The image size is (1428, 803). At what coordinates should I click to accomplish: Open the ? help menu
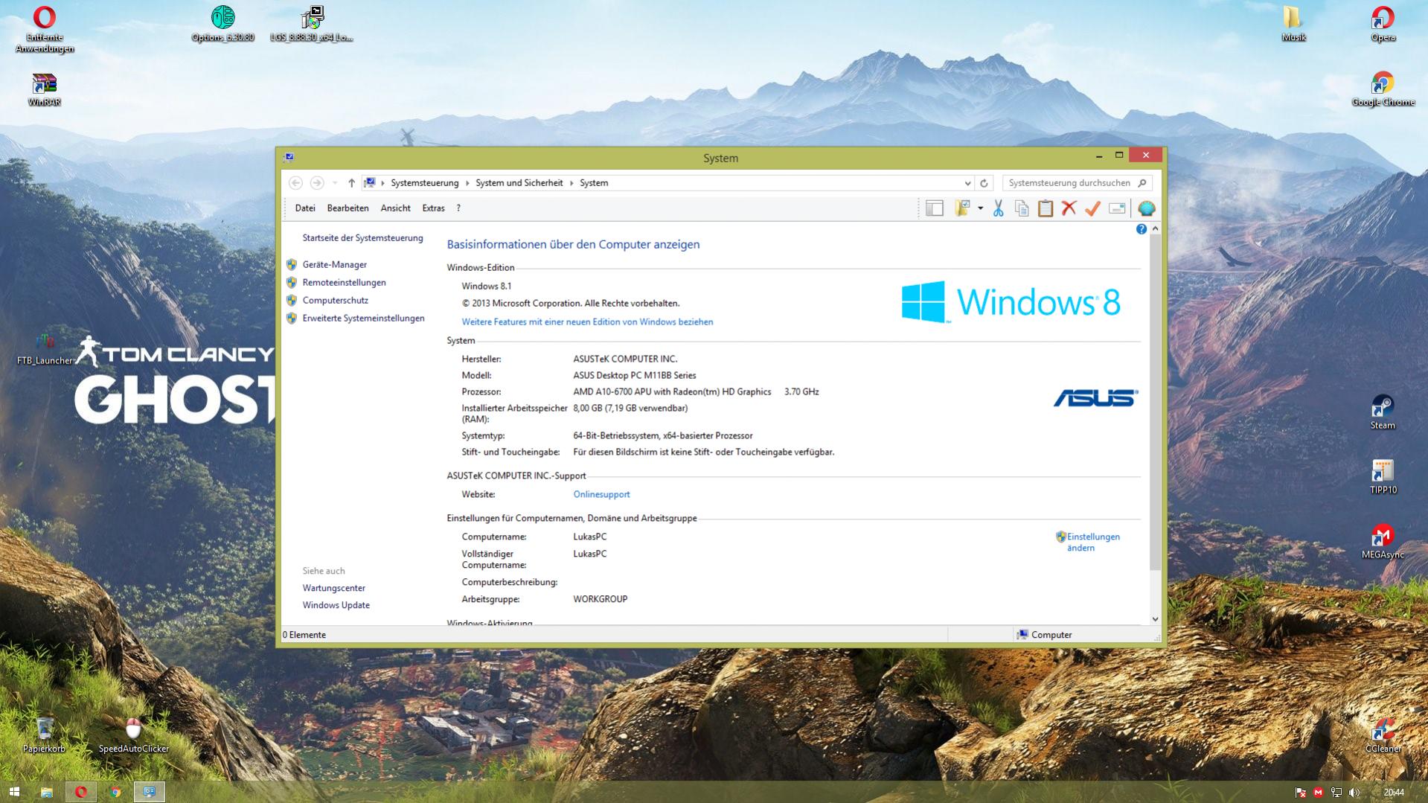pos(458,208)
